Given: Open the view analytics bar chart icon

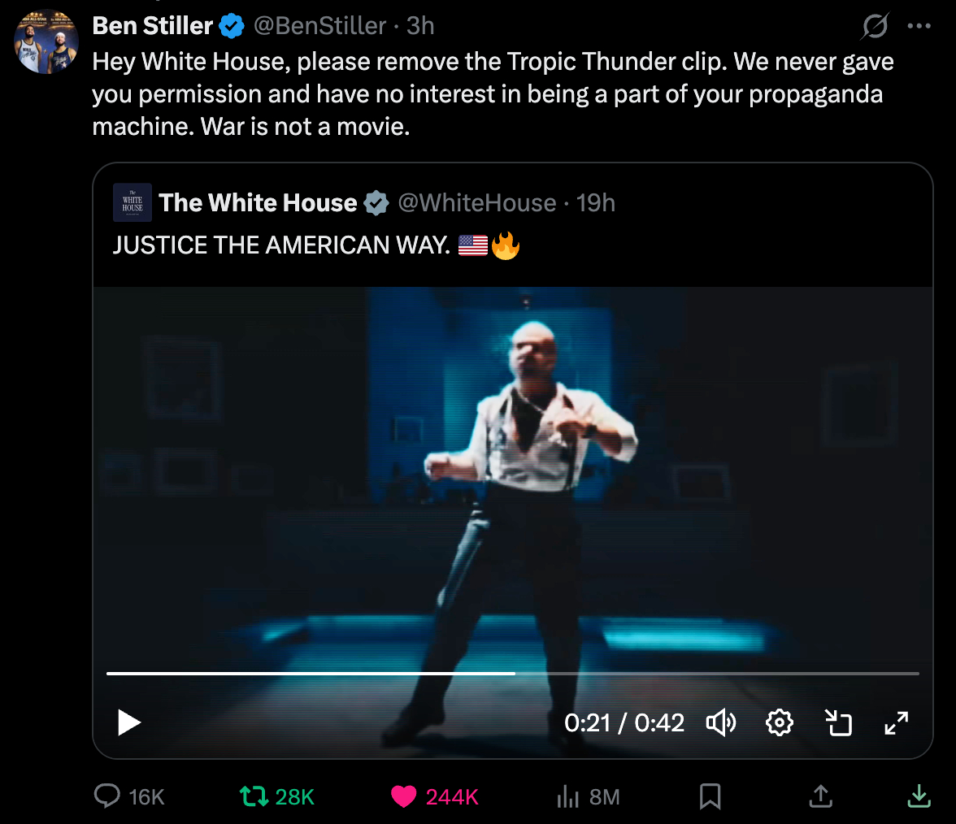Looking at the screenshot, I should pyautogui.click(x=567, y=796).
